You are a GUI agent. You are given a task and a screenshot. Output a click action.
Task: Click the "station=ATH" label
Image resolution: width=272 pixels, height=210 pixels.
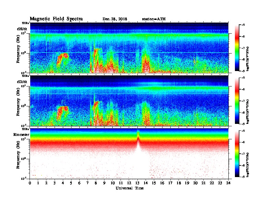pyautogui.click(x=154, y=19)
